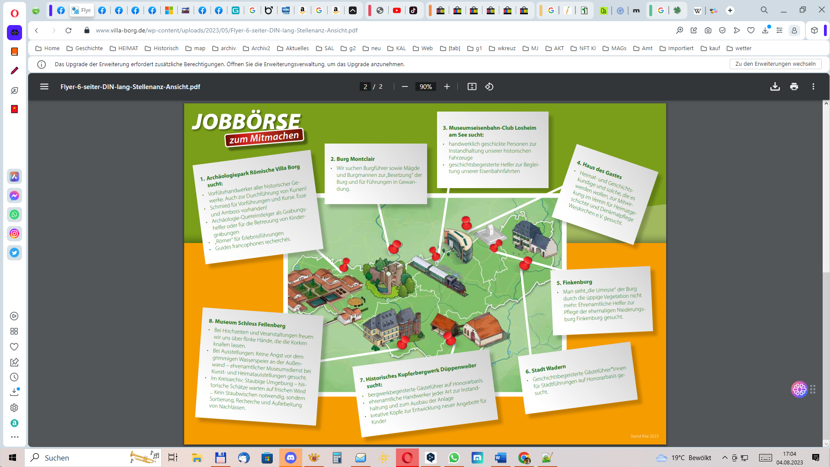Take snapshot with camera icon
830x467 pixels.
click(708, 30)
